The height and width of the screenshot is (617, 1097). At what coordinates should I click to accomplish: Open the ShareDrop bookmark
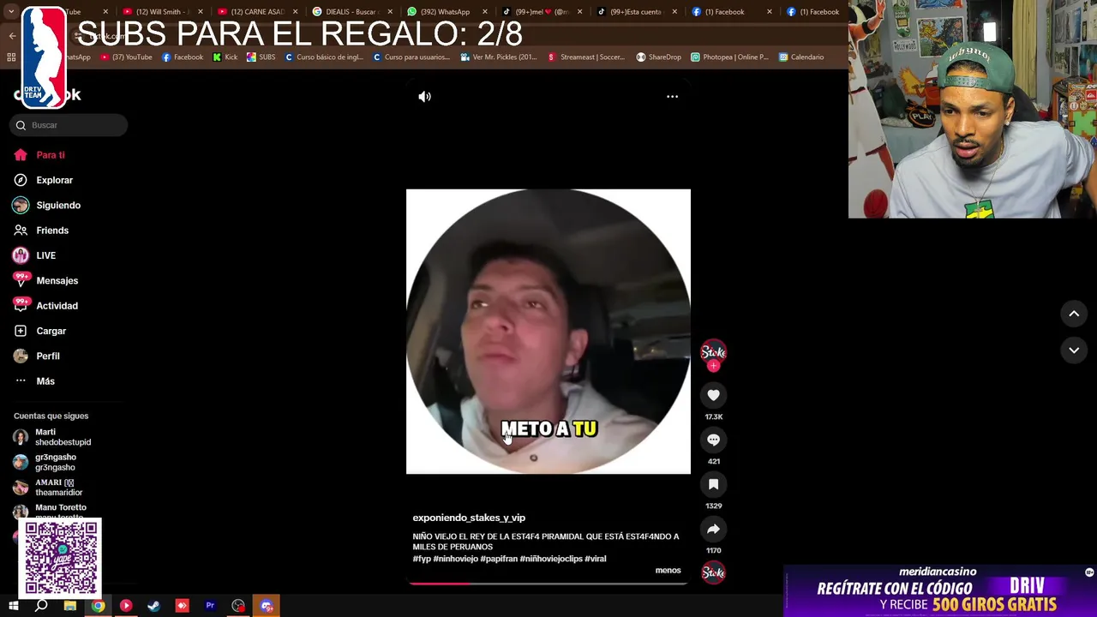659,57
